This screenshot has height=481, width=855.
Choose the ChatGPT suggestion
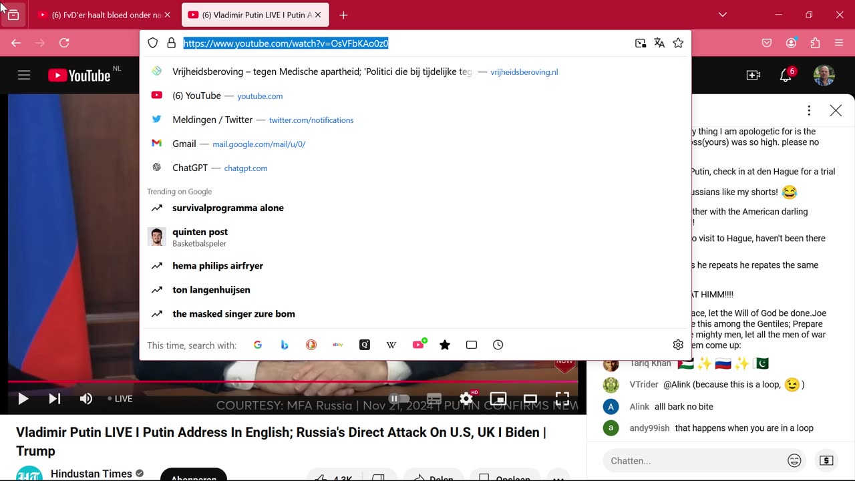415,168
